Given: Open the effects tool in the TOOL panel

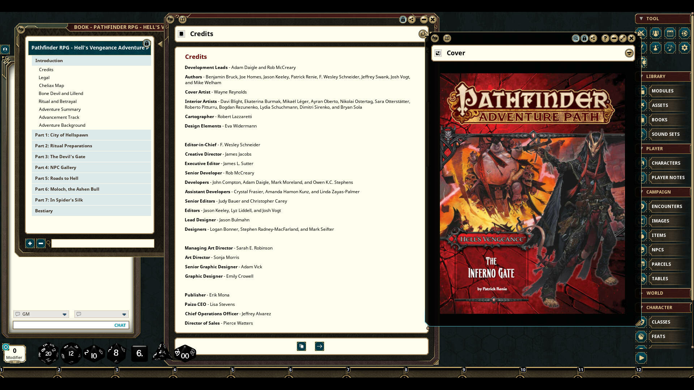Looking at the screenshot, I should pos(655,47).
